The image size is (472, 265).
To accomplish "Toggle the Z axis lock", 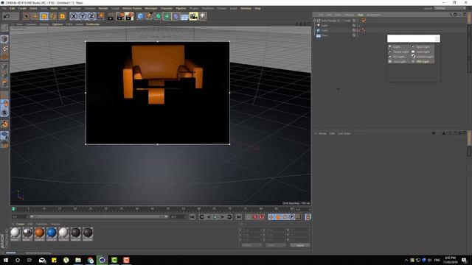I will tap(91, 16).
